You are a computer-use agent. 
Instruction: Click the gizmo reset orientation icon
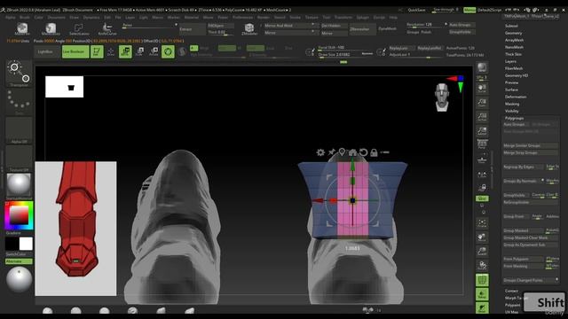(x=363, y=152)
